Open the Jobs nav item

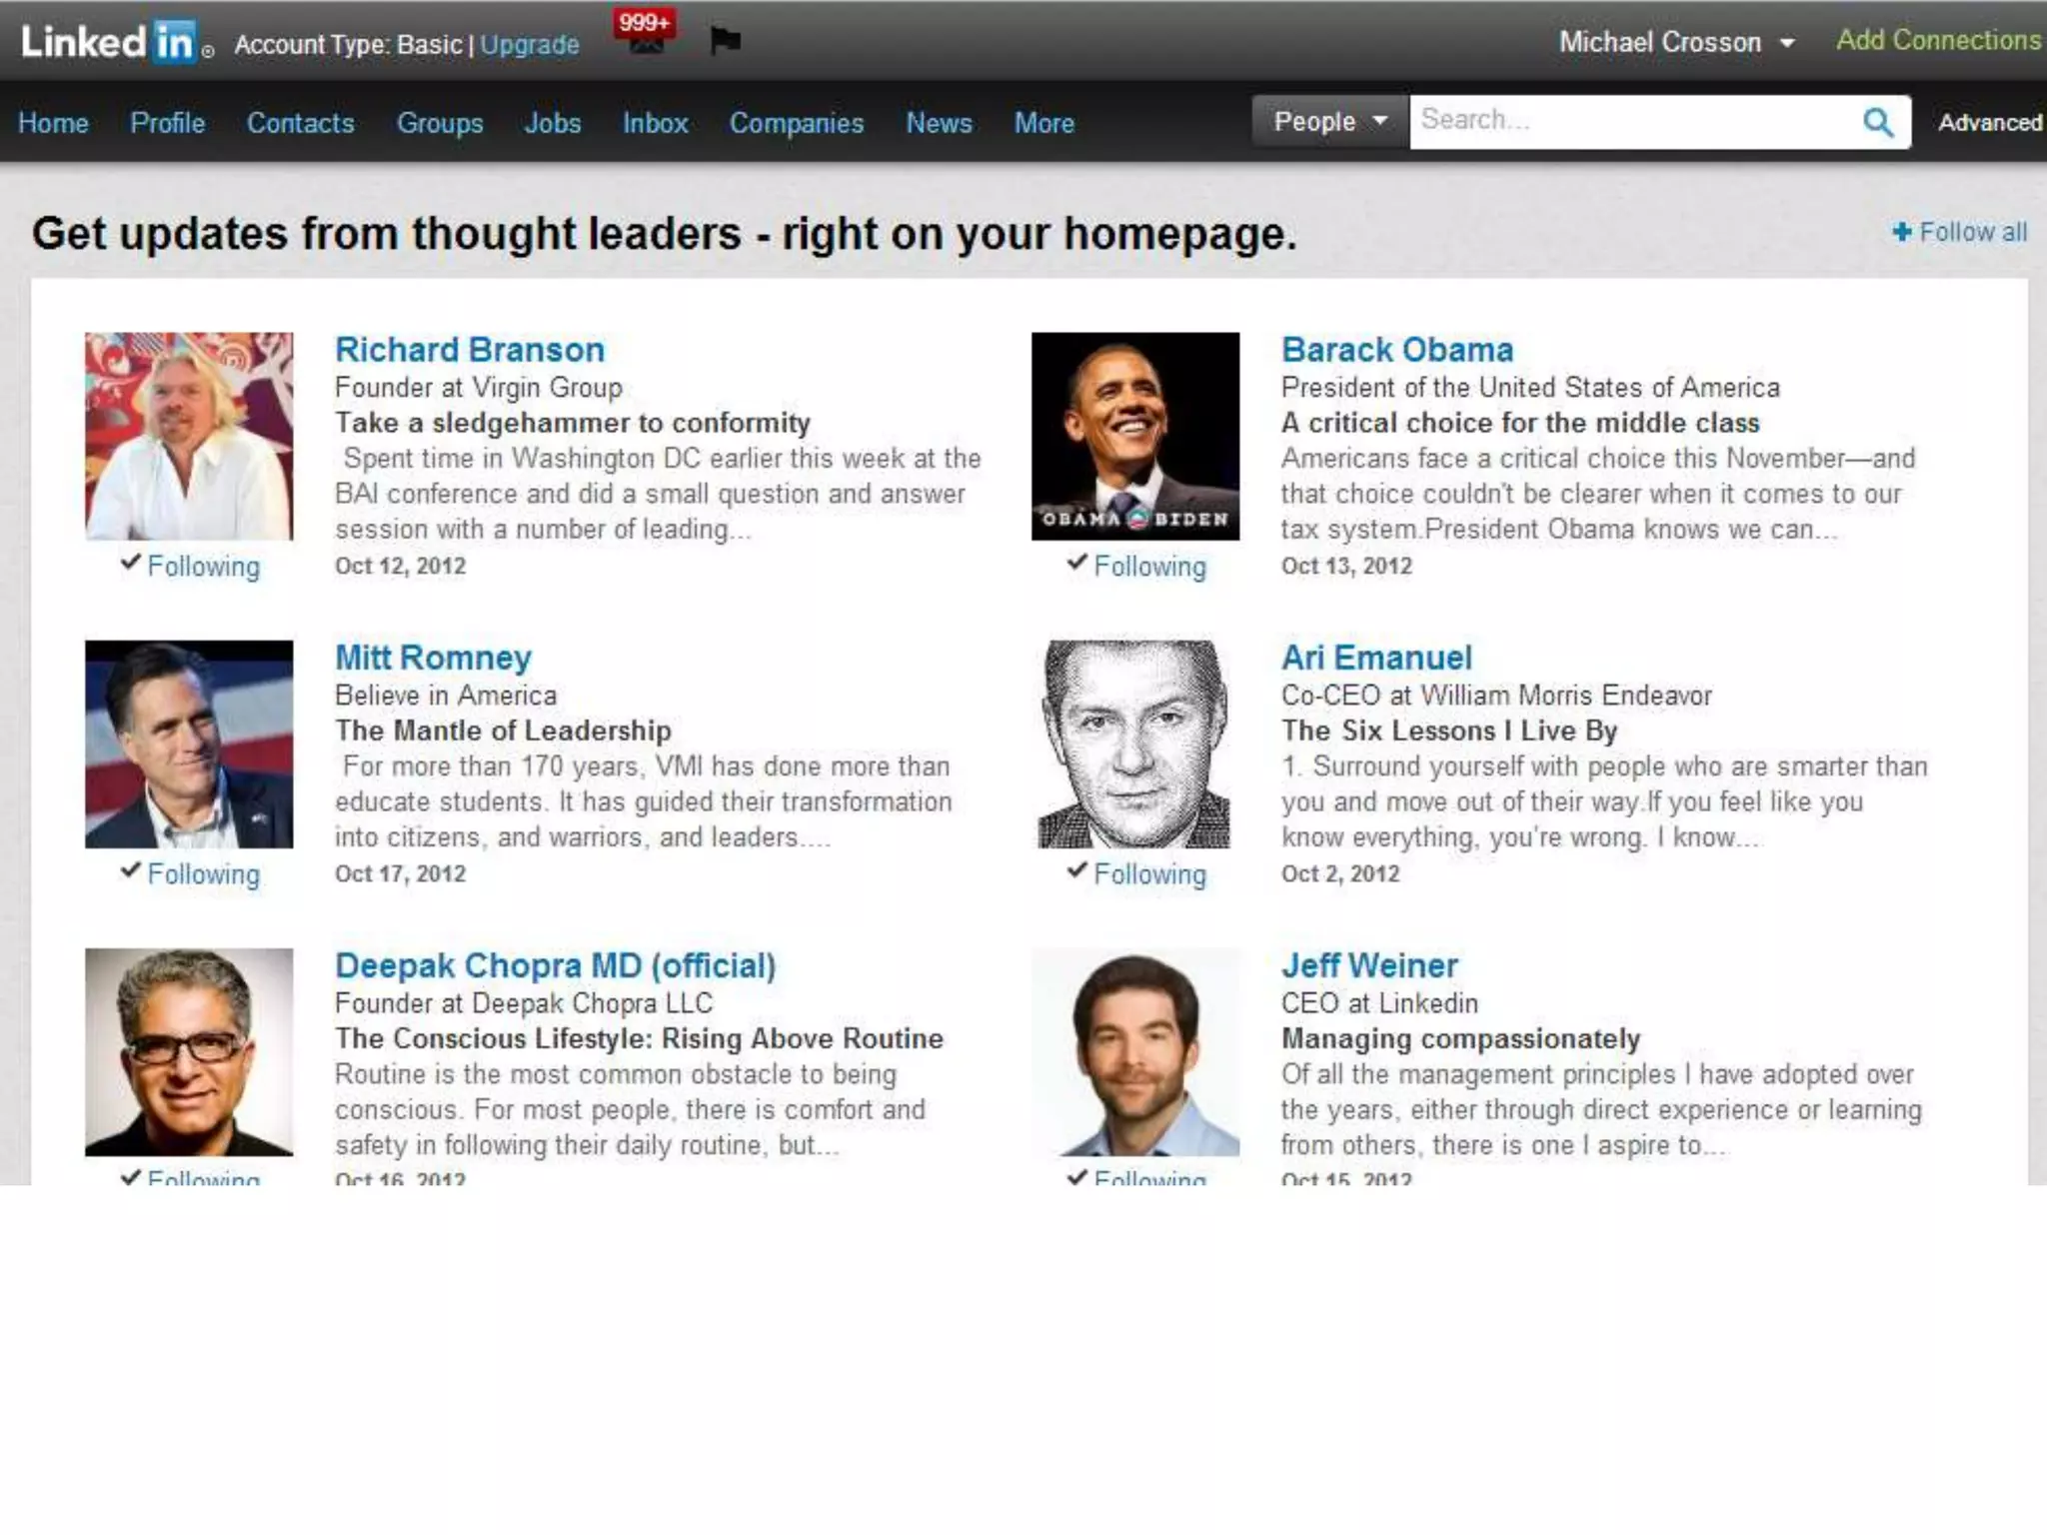point(552,123)
